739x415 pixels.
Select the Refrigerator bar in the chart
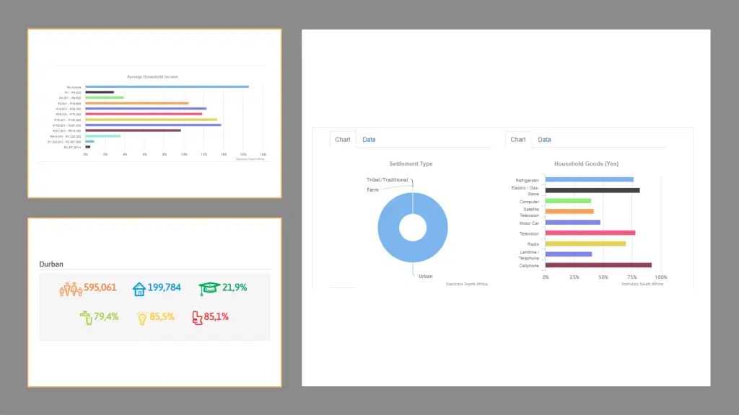[589, 179]
